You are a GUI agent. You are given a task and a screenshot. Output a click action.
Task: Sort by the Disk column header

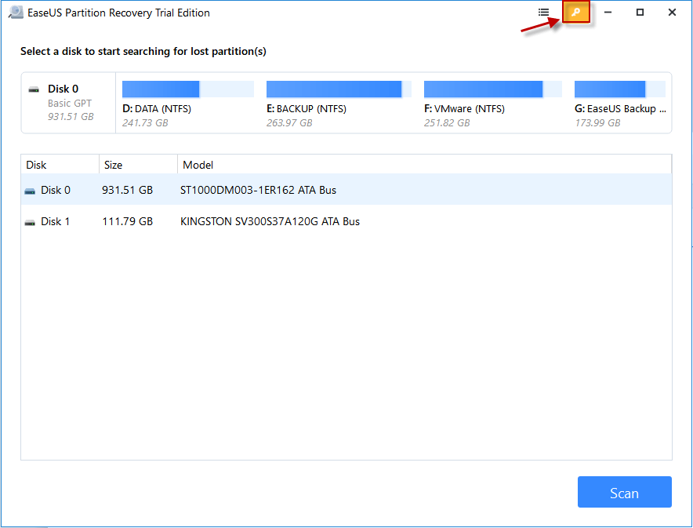tap(60, 165)
